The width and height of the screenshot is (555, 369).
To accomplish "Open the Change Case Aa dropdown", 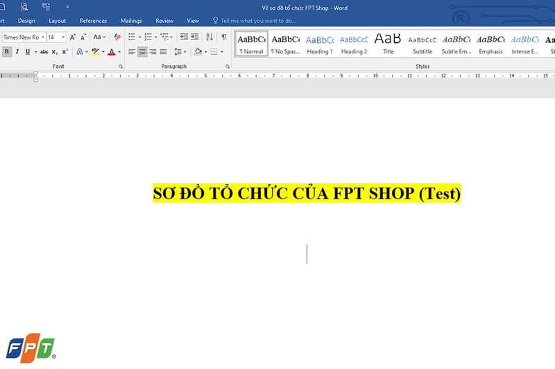I will tap(99, 37).
